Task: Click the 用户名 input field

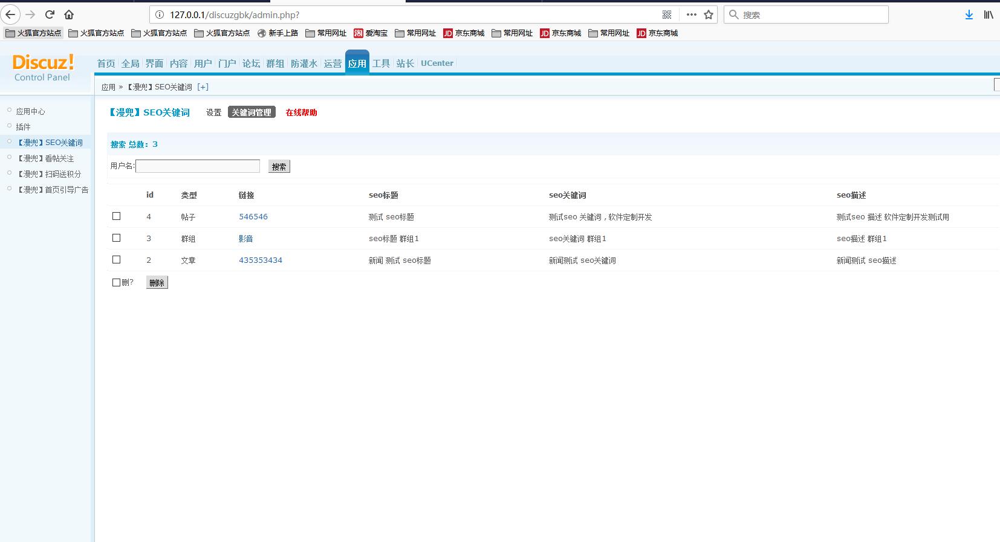Action: [198, 166]
